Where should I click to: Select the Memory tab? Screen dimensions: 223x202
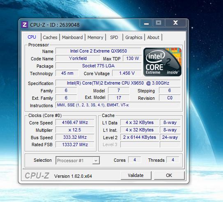point(95,37)
